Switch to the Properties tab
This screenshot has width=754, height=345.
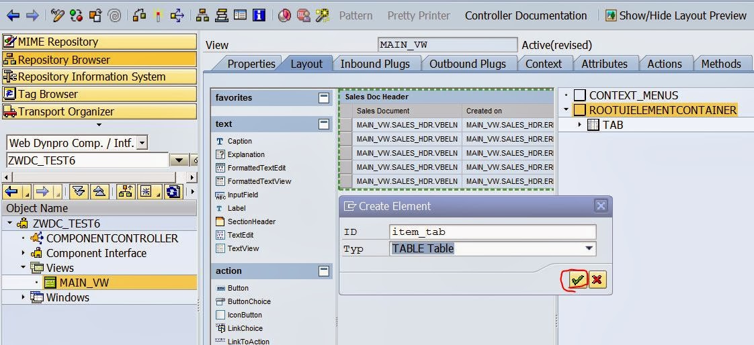[251, 64]
